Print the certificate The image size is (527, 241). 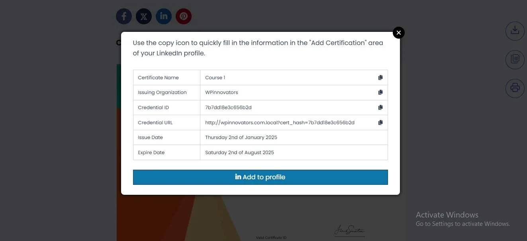pos(515,88)
